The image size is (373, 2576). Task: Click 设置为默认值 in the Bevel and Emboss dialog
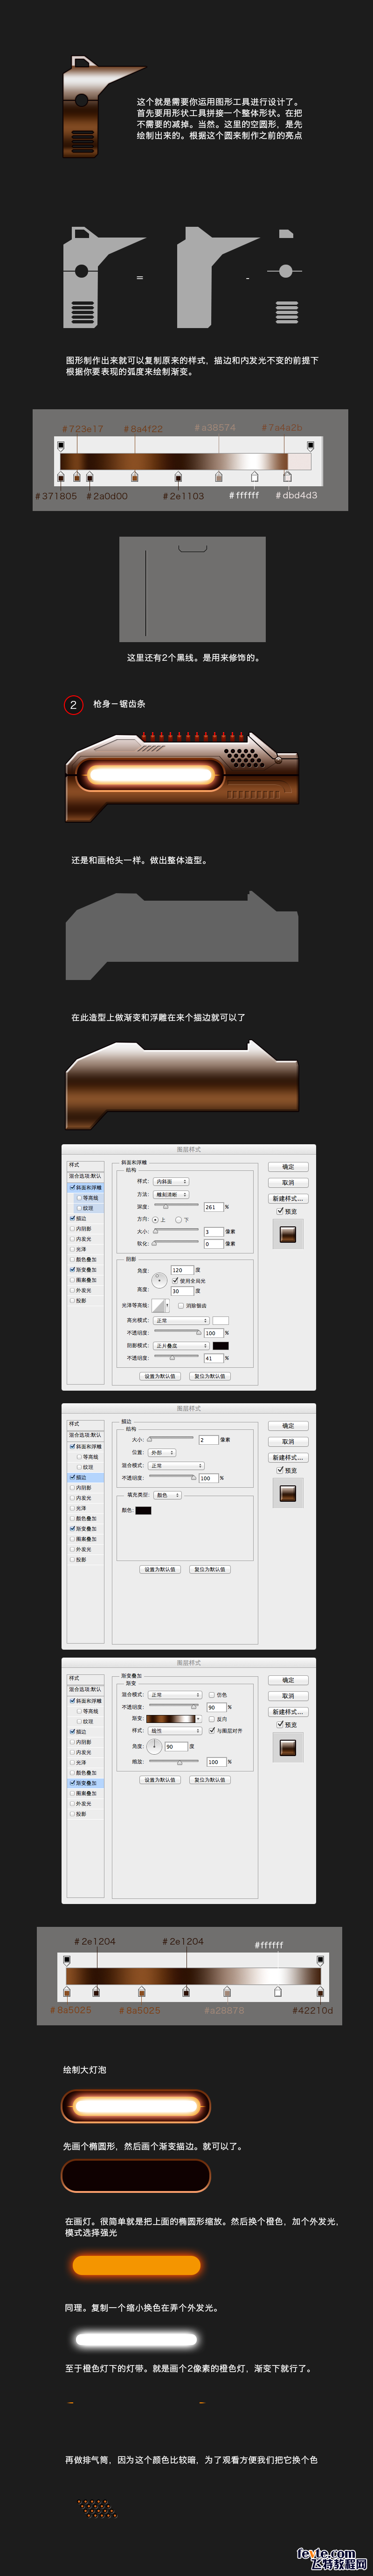159,1376
